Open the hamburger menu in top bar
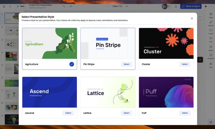 point(10,6)
